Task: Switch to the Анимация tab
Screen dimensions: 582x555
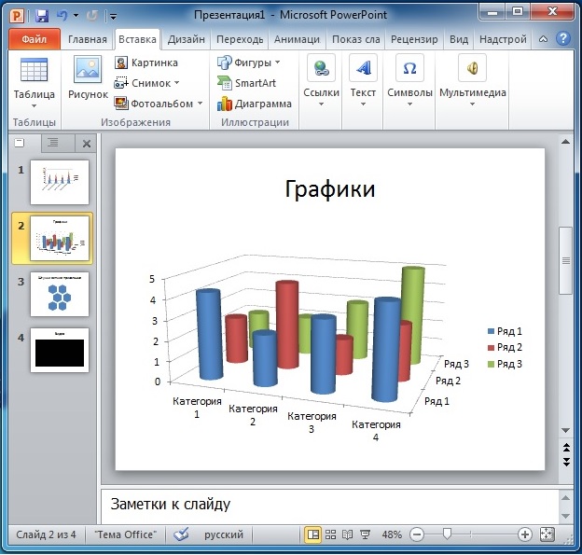Action: [297, 39]
